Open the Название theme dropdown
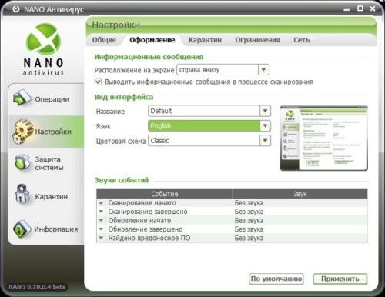 pyautogui.click(x=265, y=111)
